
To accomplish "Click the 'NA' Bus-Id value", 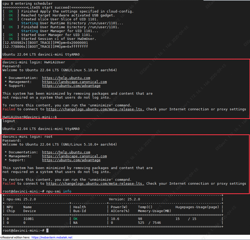I will [76, 223].
